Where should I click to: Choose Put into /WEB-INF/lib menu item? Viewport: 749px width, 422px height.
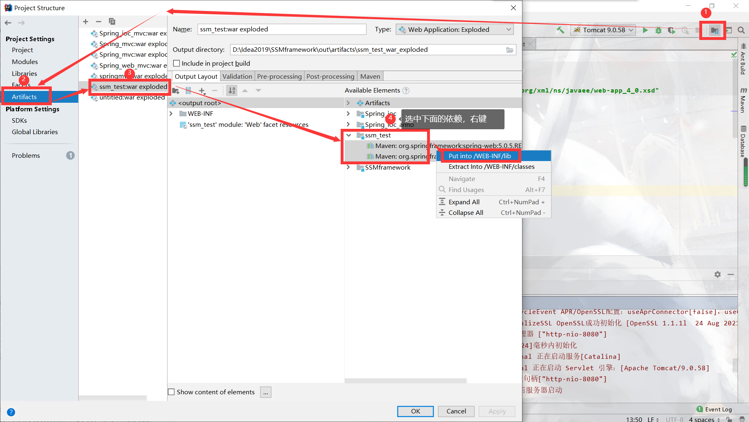coord(493,156)
